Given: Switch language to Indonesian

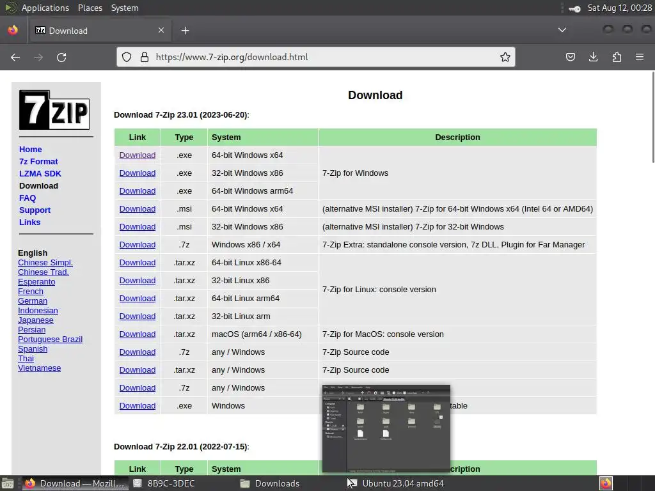Looking at the screenshot, I should point(38,311).
